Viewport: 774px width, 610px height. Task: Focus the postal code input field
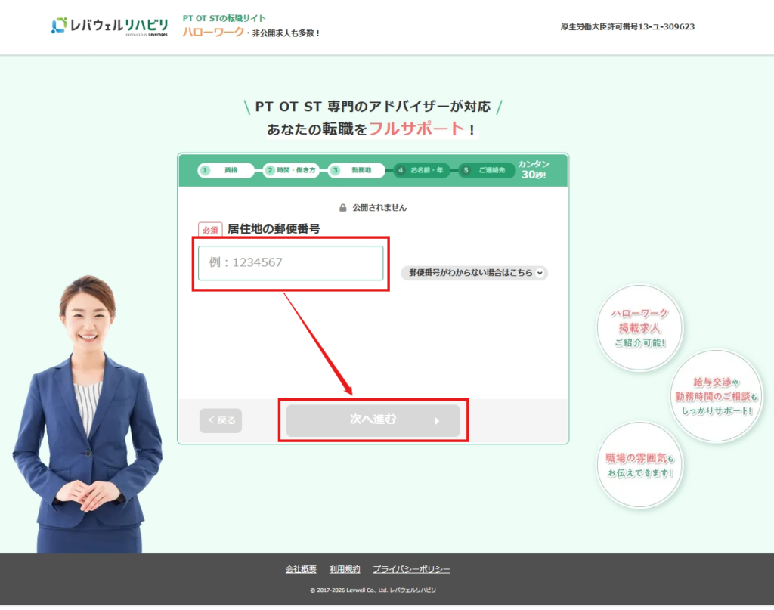click(x=290, y=263)
